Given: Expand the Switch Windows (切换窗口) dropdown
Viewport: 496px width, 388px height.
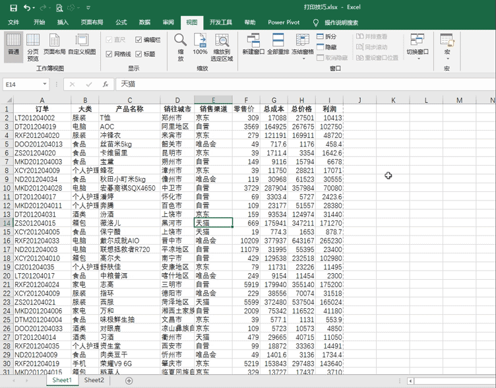Looking at the screenshot, I should click(x=418, y=59).
